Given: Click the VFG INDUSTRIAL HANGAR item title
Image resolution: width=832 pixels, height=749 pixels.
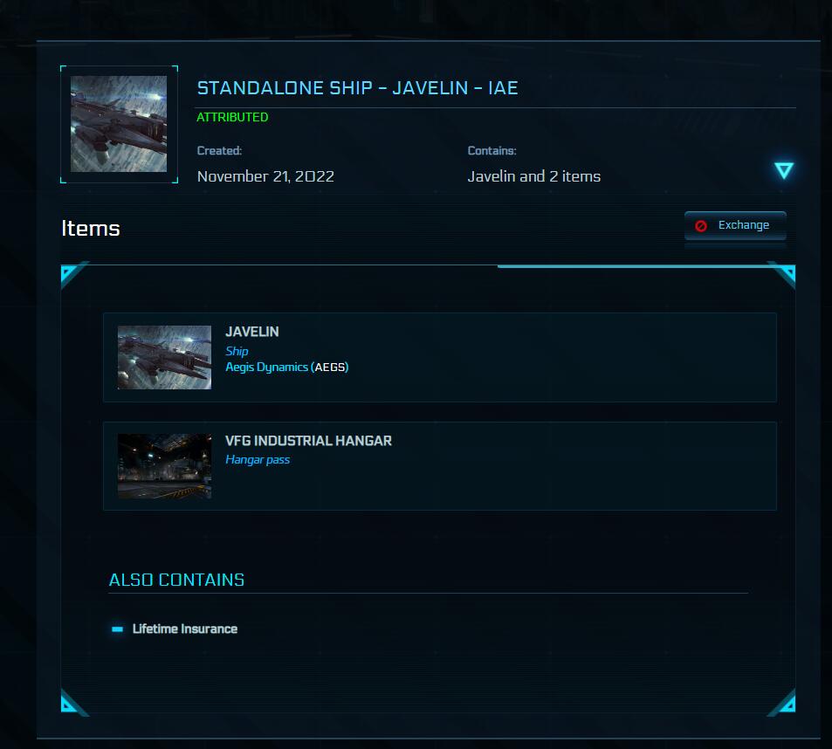Looking at the screenshot, I should (x=308, y=441).
